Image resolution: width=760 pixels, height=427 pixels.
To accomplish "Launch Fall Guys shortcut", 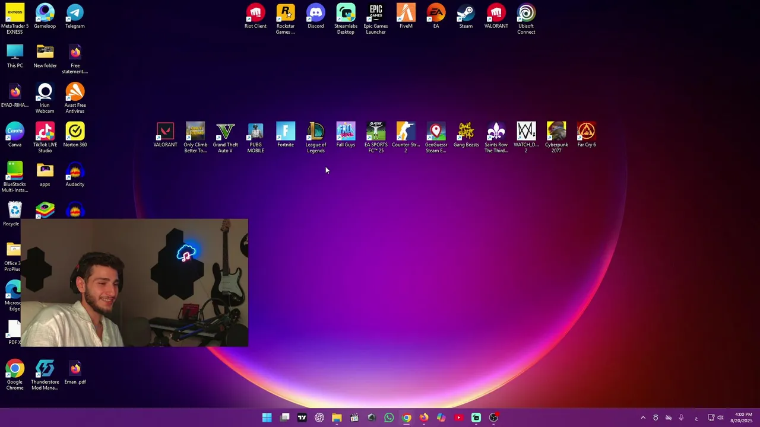I will tap(346, 135).
